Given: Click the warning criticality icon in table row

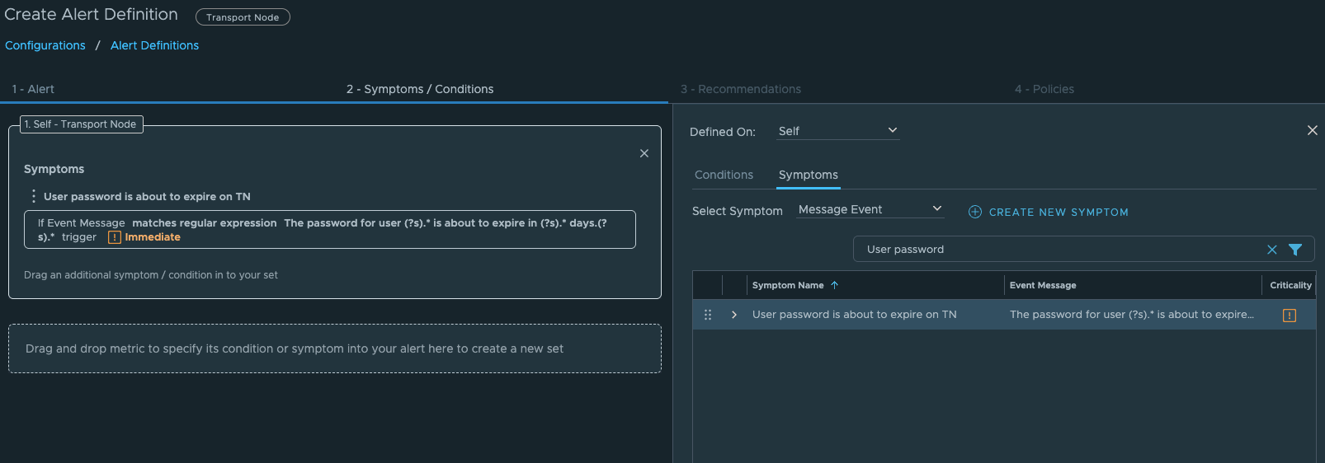Looking at the screenshot, I should click(x=1289, y=315).
